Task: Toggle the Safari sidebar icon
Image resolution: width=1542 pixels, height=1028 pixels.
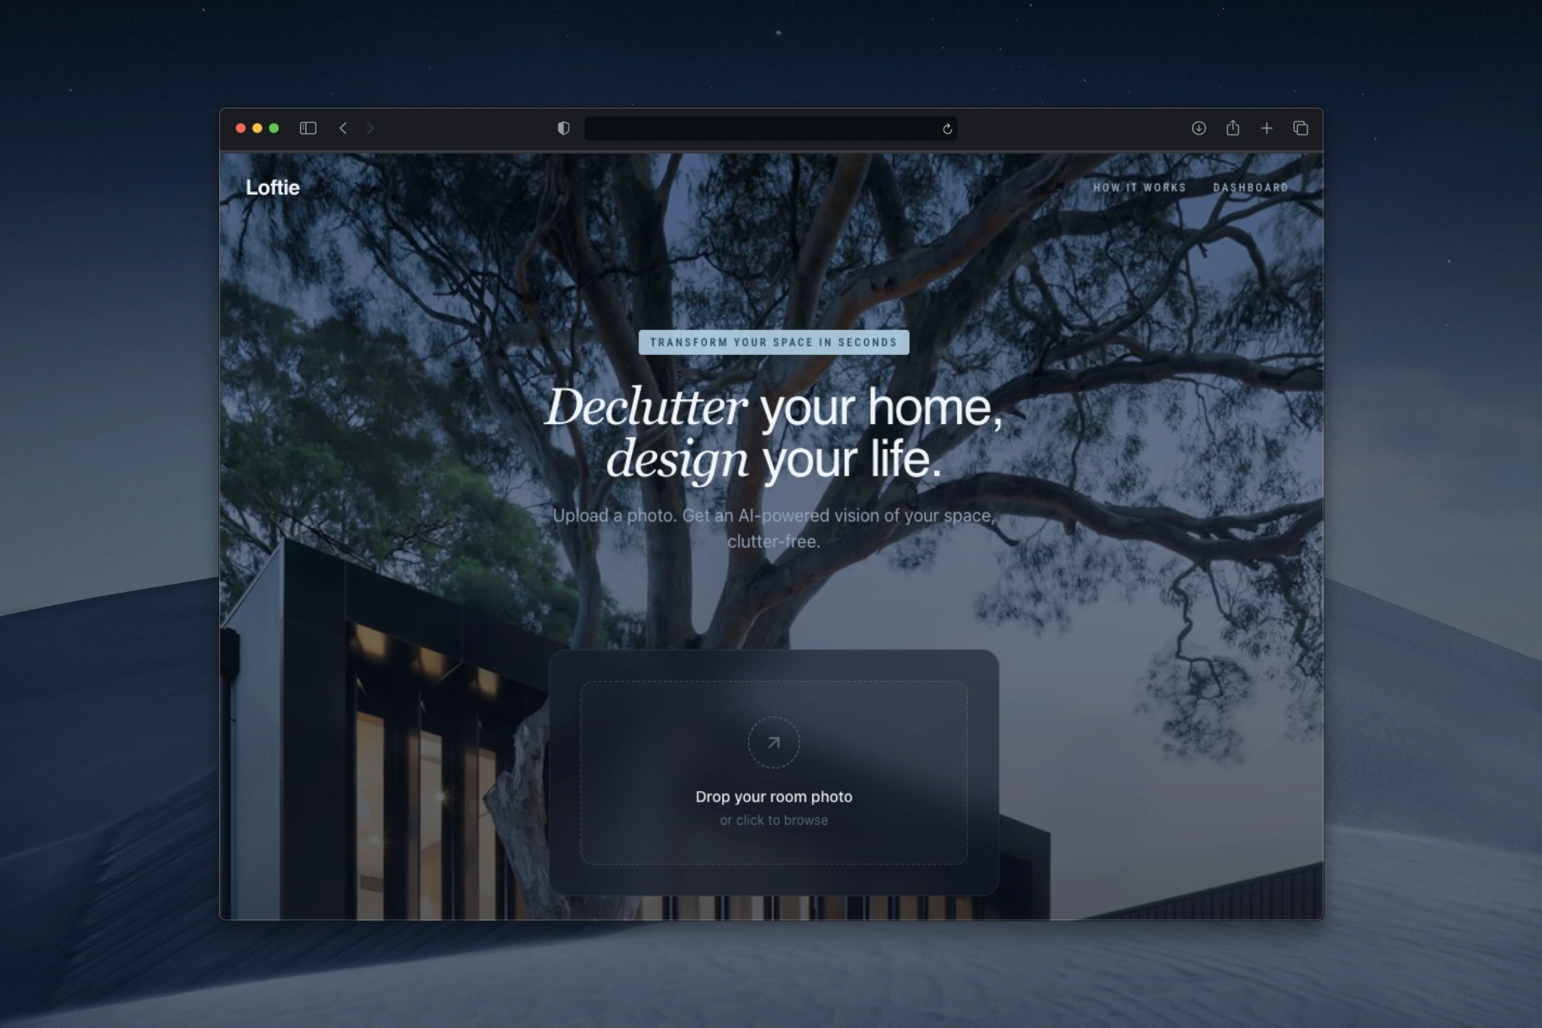Action: click(x=308, y=128)
